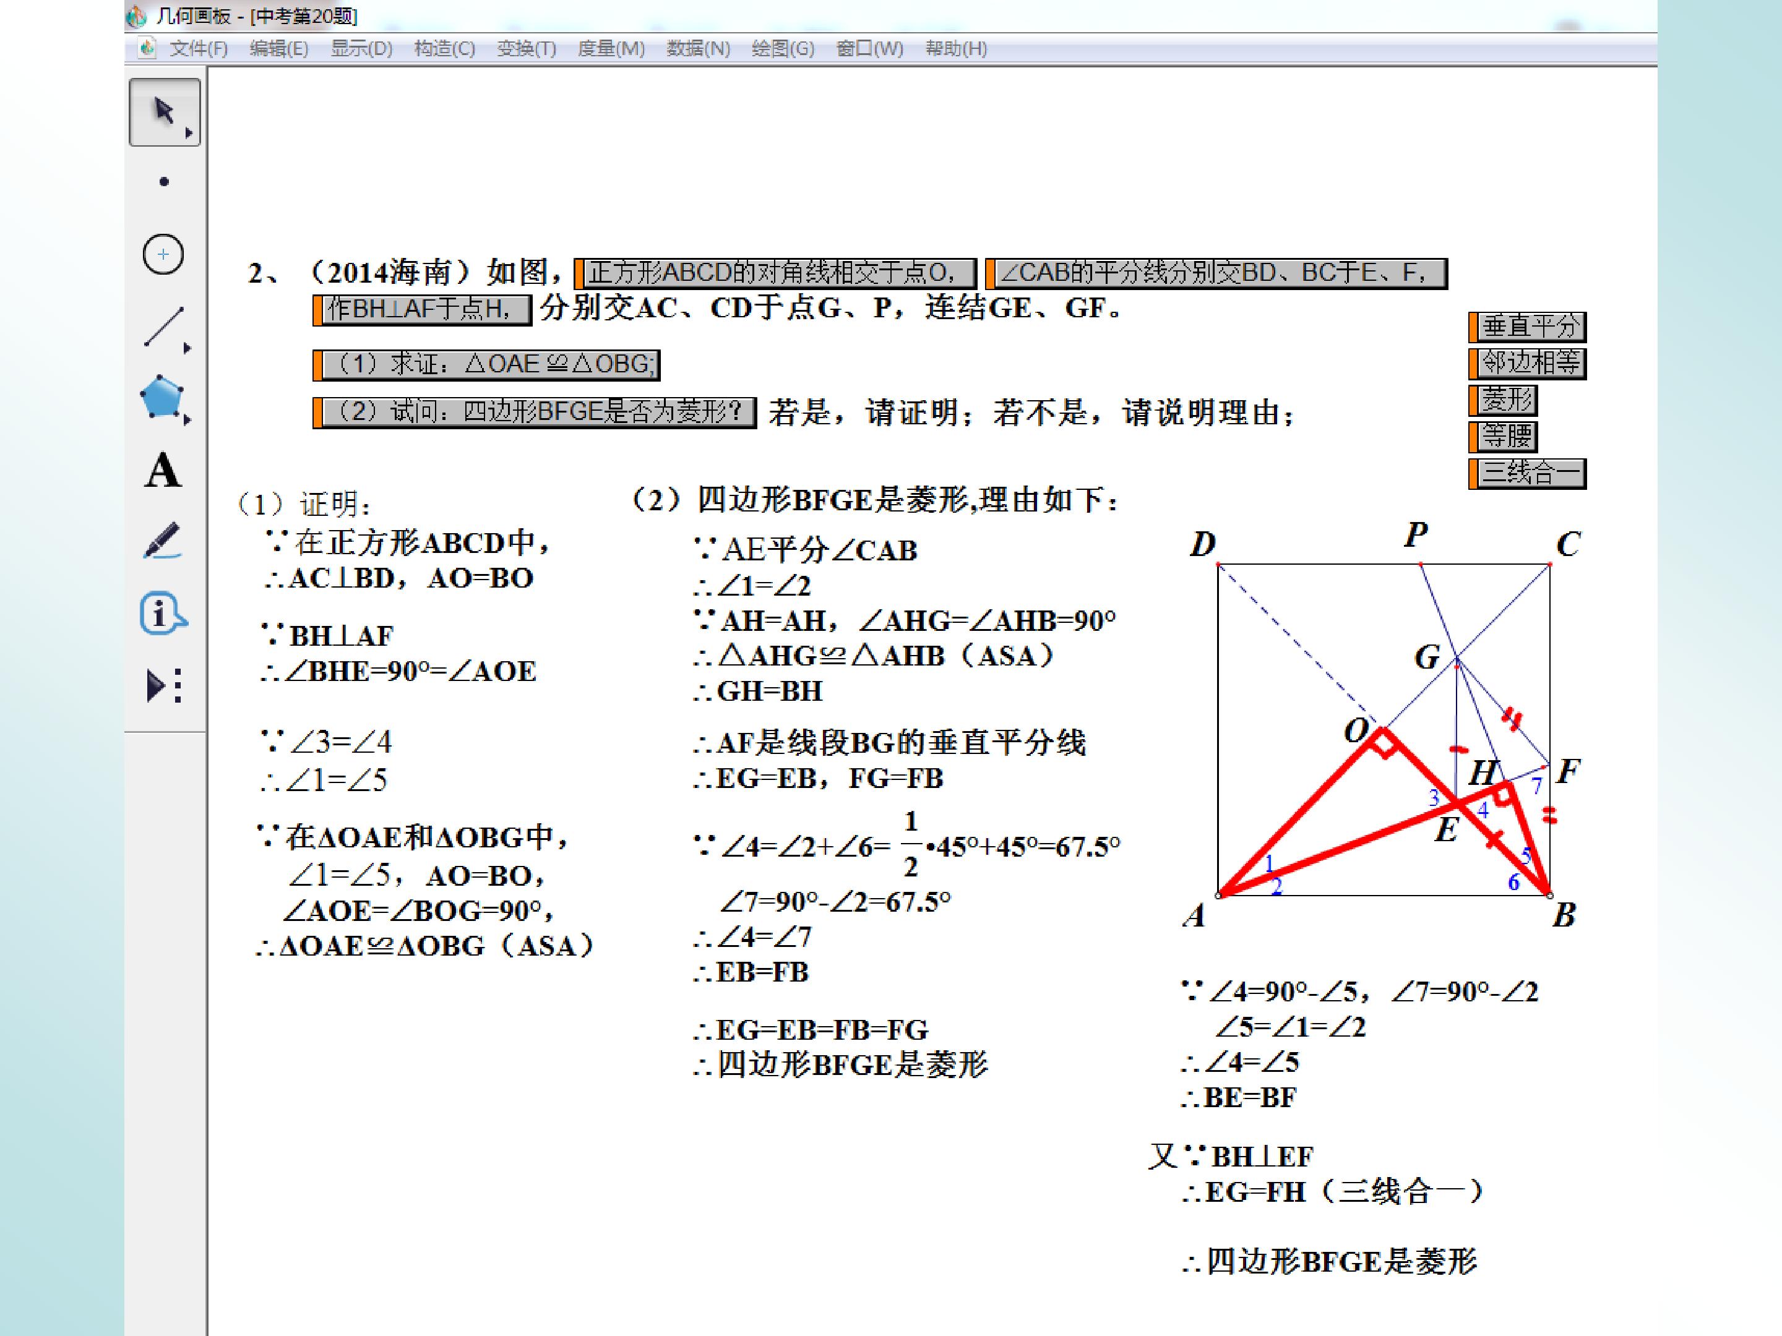This screenshot has height=1336, width=1782.
Task: Open the 变换(T) menu
Action: point(526,49)
